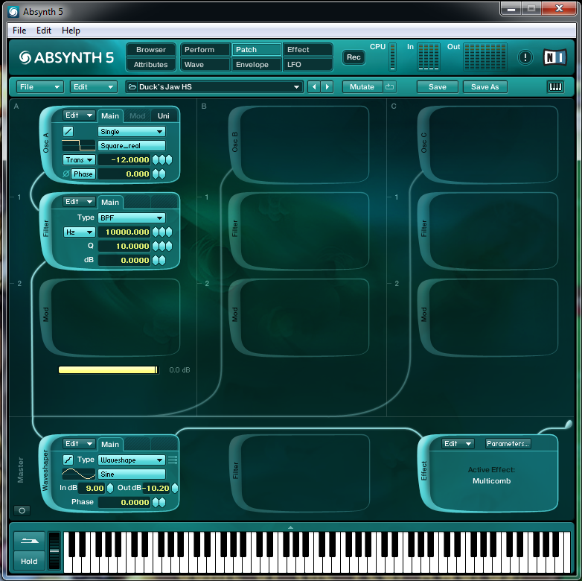Screen dimensions: 582x581
Task: Toggle the on-screen keyboard icon
Action: pyautogui.click(x=555, y=87)
